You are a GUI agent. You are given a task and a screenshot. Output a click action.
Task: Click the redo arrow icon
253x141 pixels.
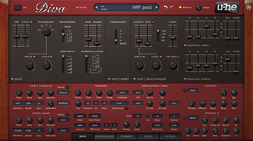point(172,7)
